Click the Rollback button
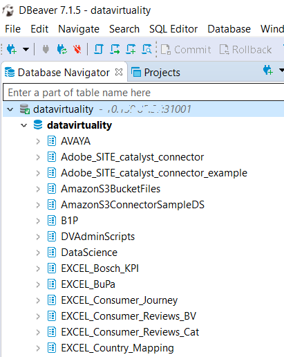Viewport: 284px width, 357px height. [x=245, y=50]
